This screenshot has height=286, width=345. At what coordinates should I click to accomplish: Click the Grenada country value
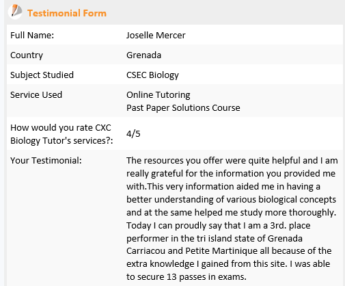click(143, 55)
